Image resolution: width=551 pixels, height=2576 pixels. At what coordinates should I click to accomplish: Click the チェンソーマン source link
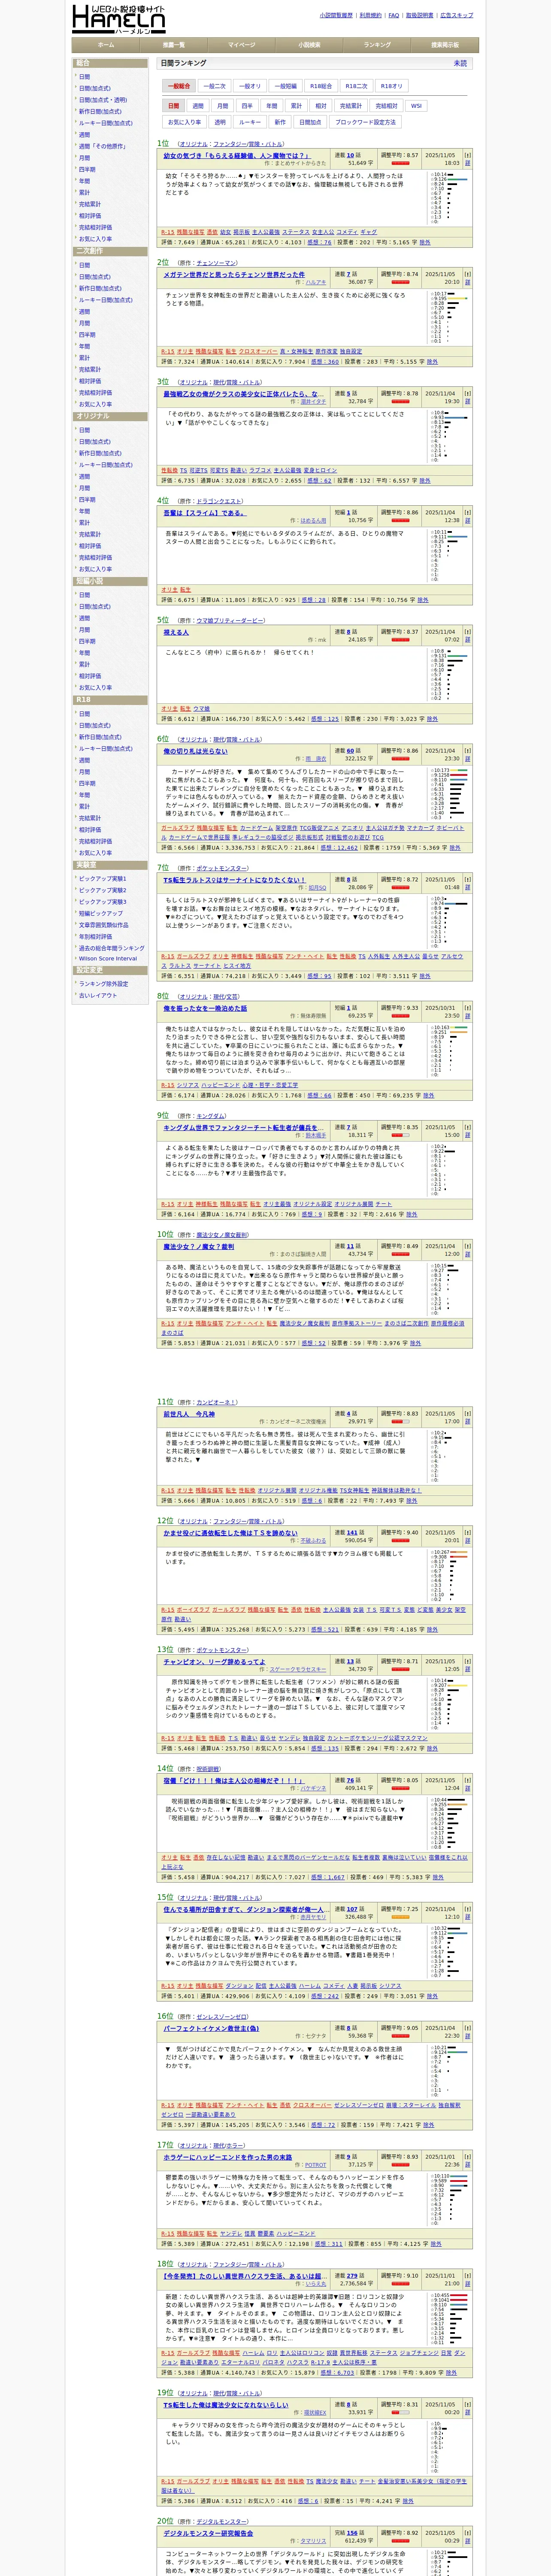(216, 263)
